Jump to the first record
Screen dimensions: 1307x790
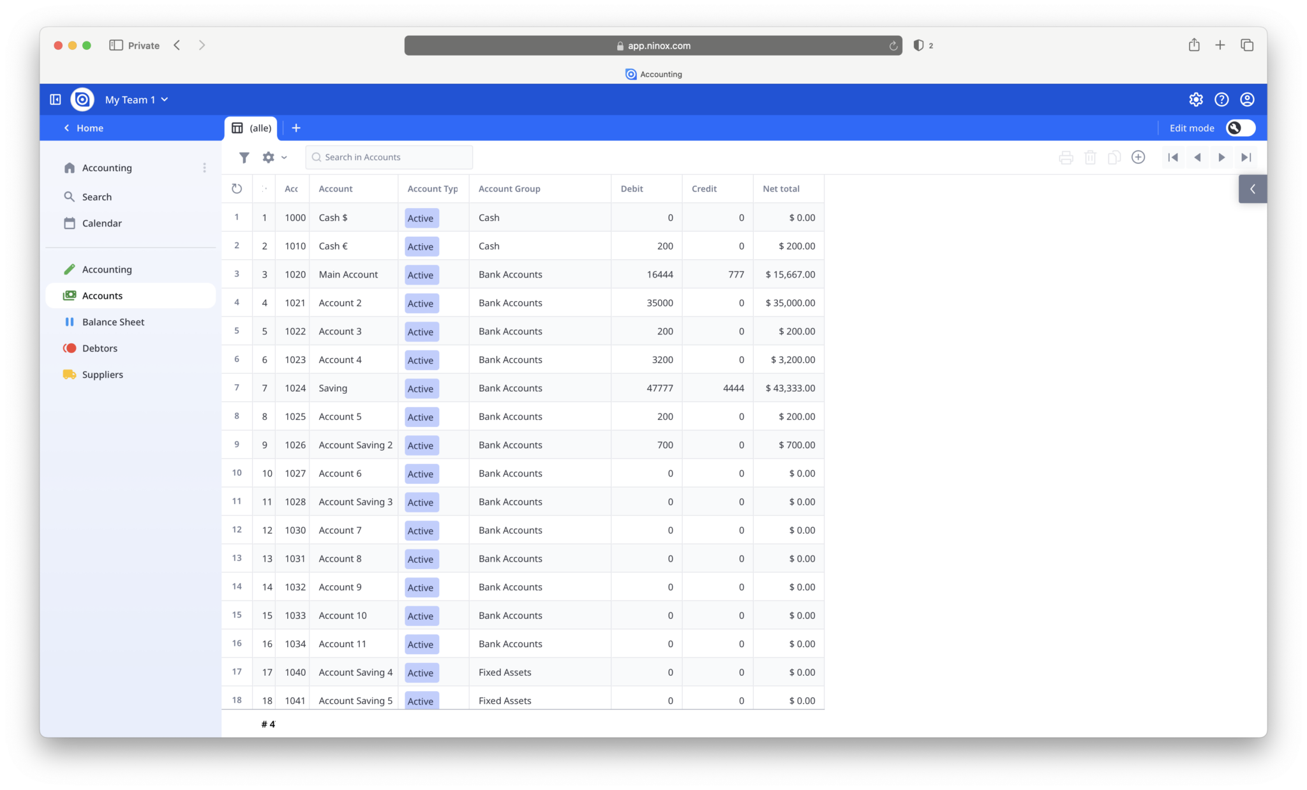coord(1173,157)
